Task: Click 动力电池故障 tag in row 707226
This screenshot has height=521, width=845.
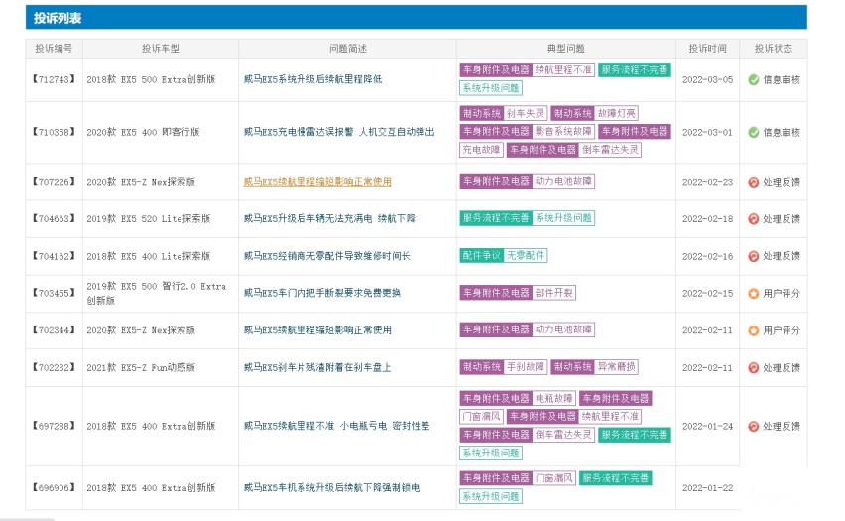Action: click(563, 181)
